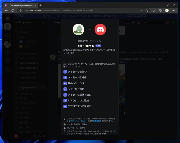Click the user avatar in bottom panel
The image size is (180, 143).
(16, 136)
